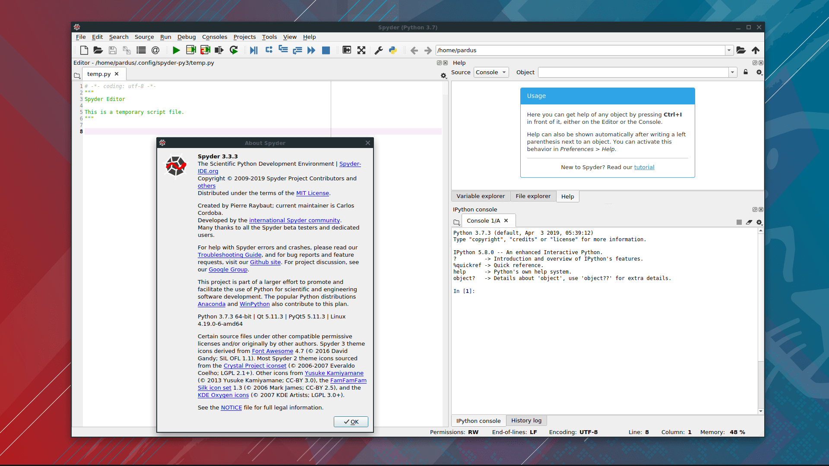Open the PYTHONPATH manager (Python icon)
This screenshot has width=829, height=466.
pos(393,50)
